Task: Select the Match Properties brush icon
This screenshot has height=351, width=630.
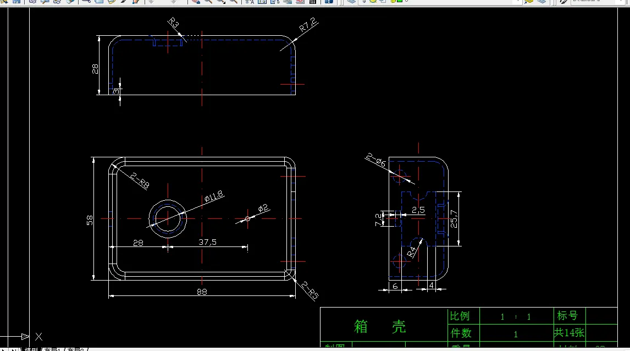Action: [123, 2]
